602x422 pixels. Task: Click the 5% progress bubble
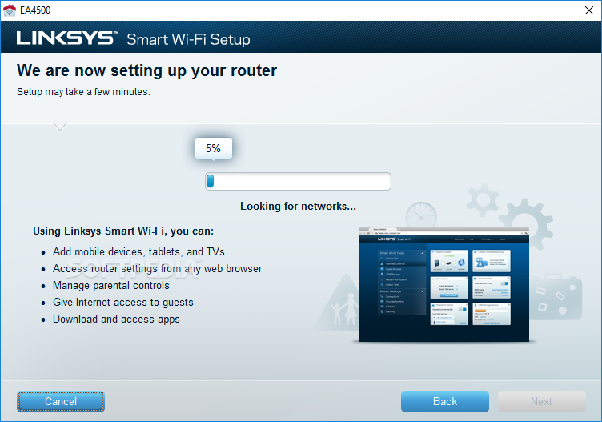point(214,148)
